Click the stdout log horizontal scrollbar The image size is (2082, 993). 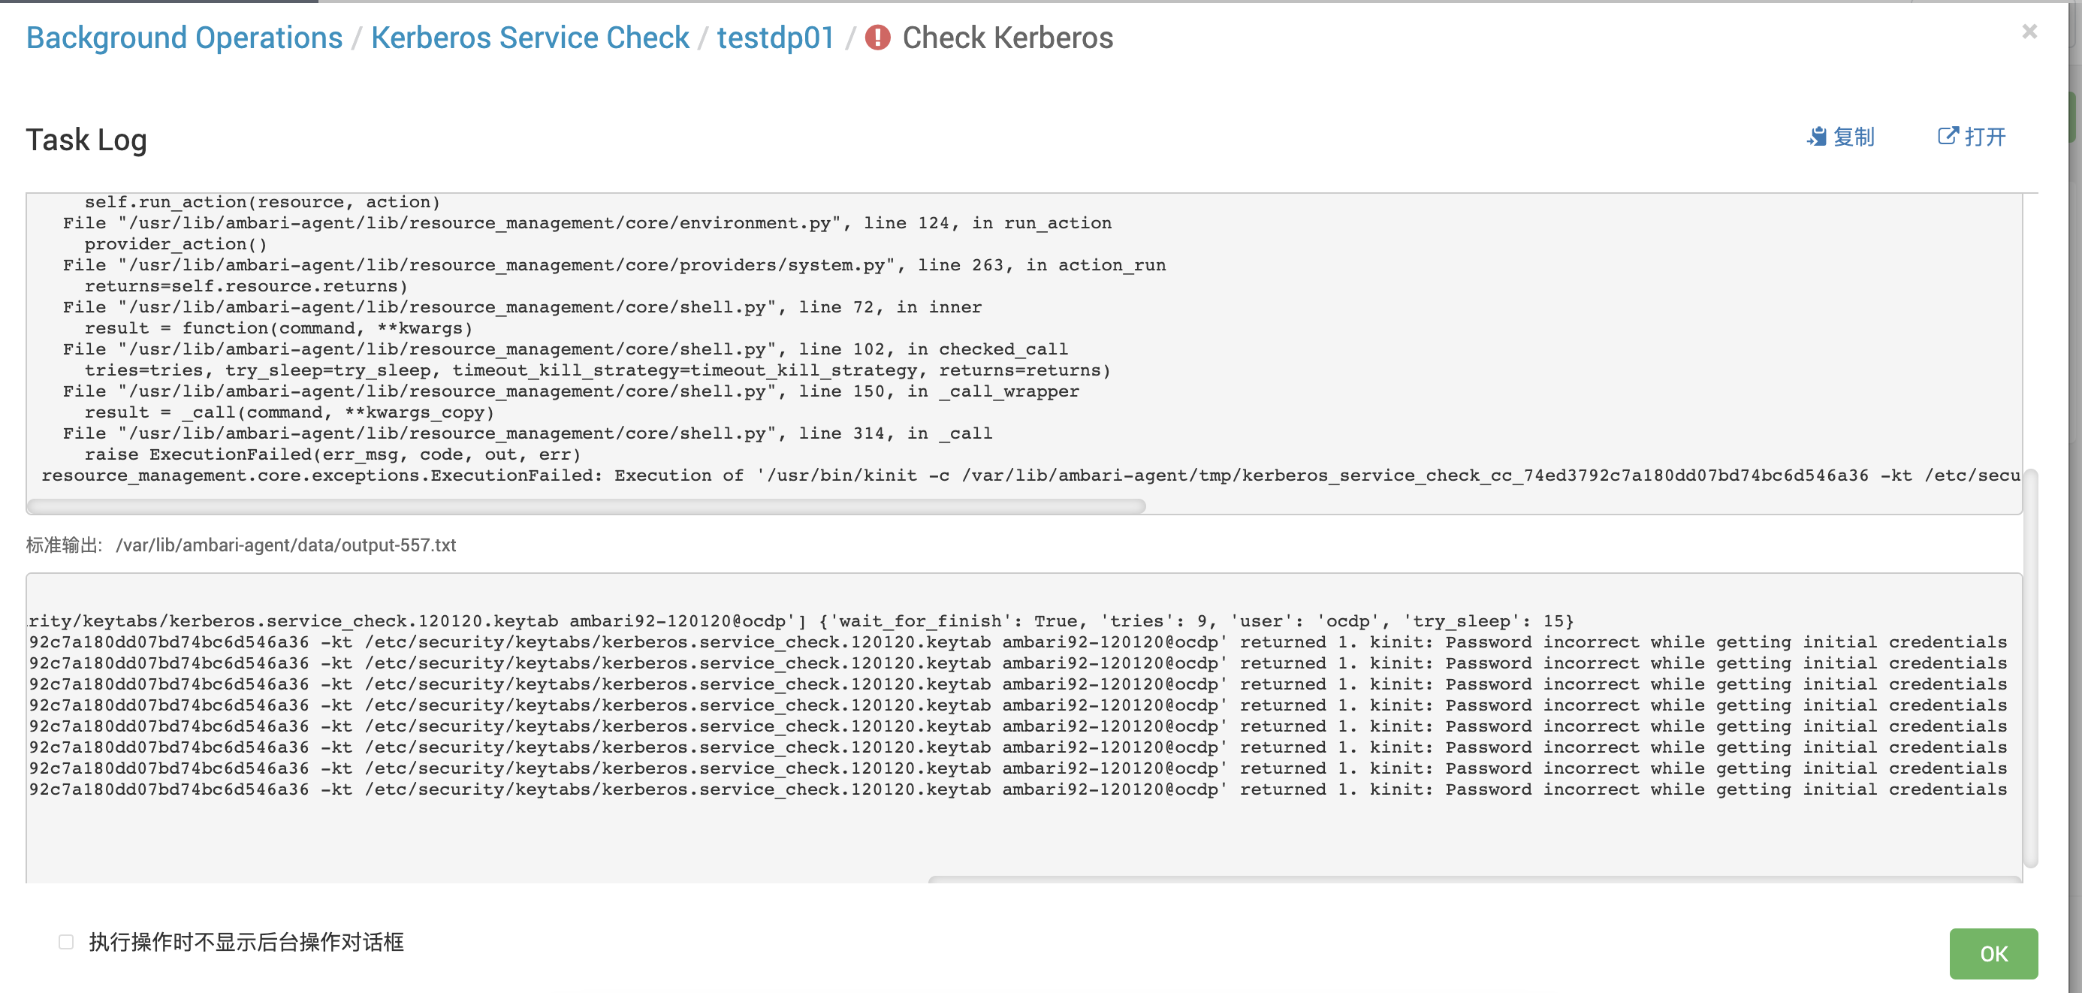pos(1474,879)
